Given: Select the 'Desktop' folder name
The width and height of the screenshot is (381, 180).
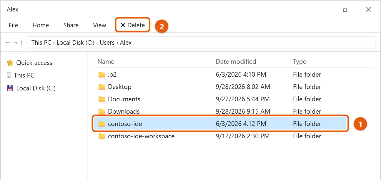Looking at the screenshot, I should tap(120, 87).
